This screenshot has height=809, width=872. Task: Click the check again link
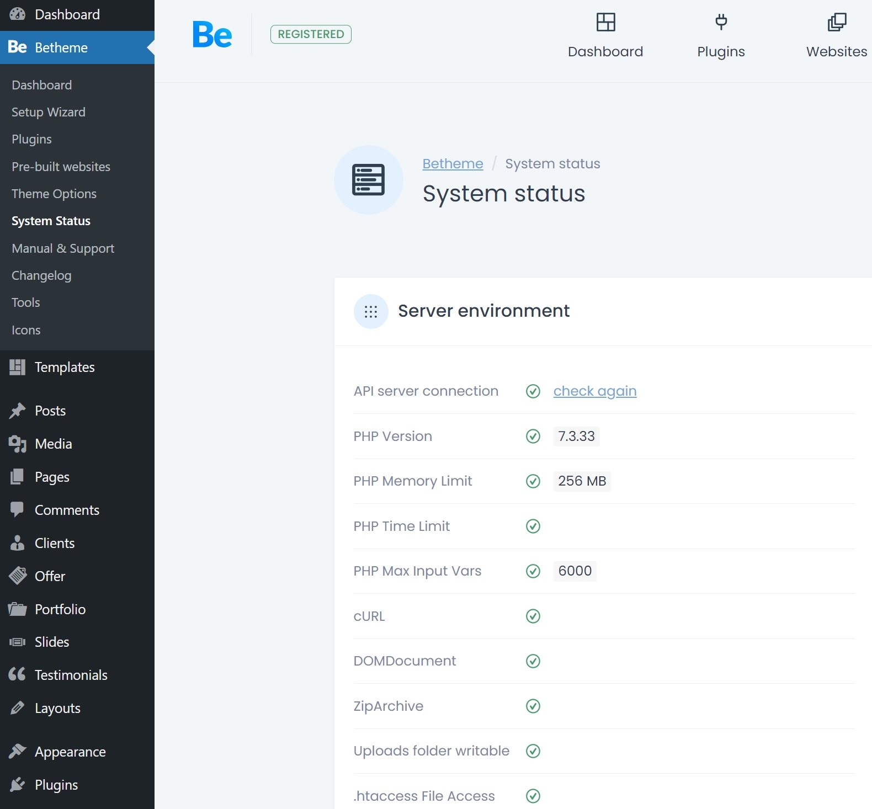point(595,391)
